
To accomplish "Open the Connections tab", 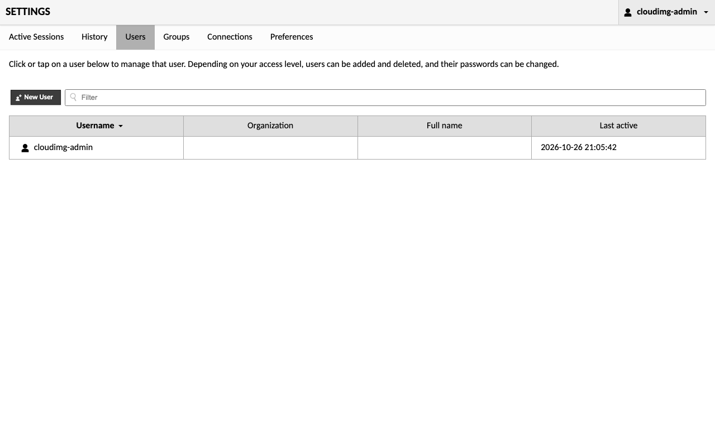I will 230,37.
